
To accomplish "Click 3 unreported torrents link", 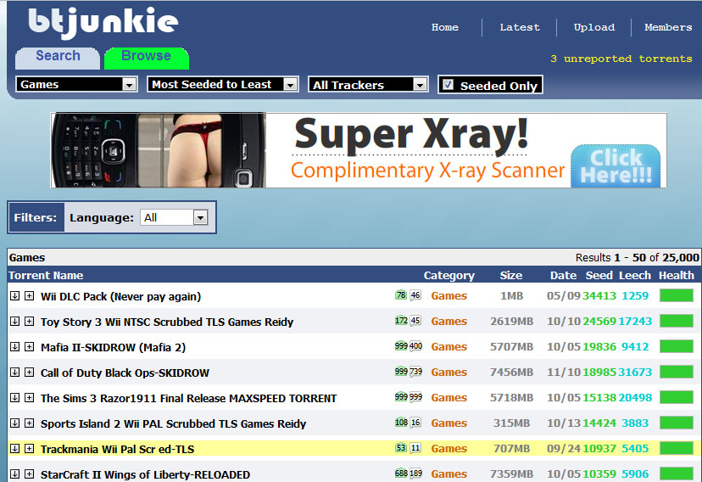I will [x=621, y=59].
